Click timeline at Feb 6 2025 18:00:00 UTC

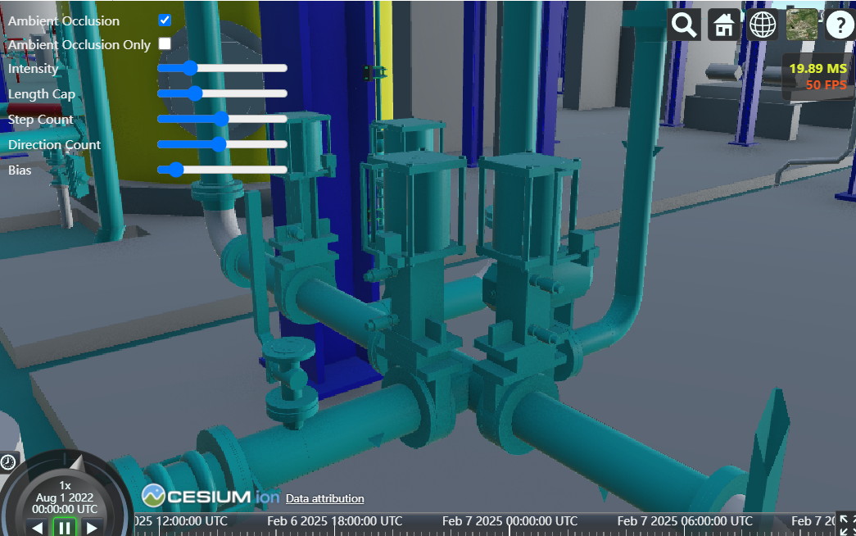335,521
